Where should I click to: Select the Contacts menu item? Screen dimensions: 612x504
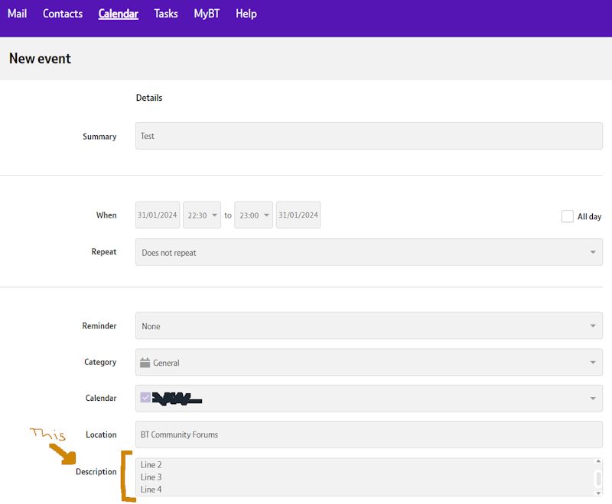click(62, 13)
